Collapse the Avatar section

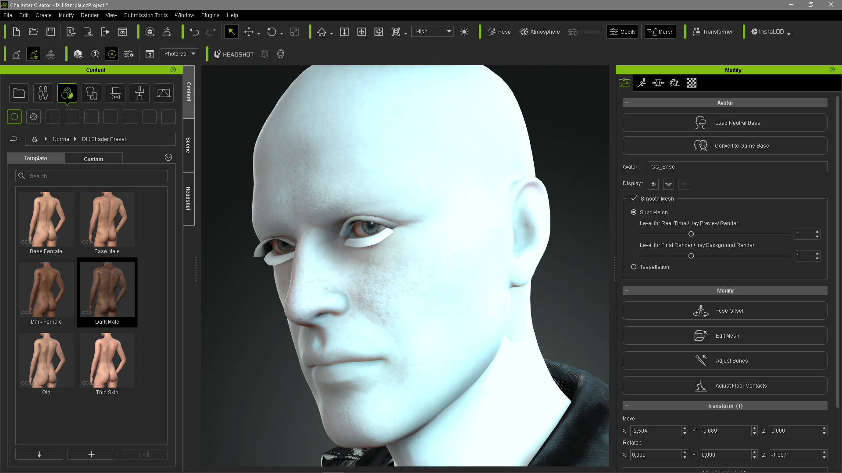click(627, 102)
